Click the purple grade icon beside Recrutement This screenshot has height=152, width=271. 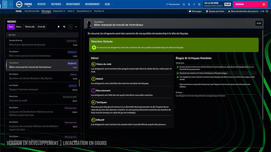pos(93,90)
